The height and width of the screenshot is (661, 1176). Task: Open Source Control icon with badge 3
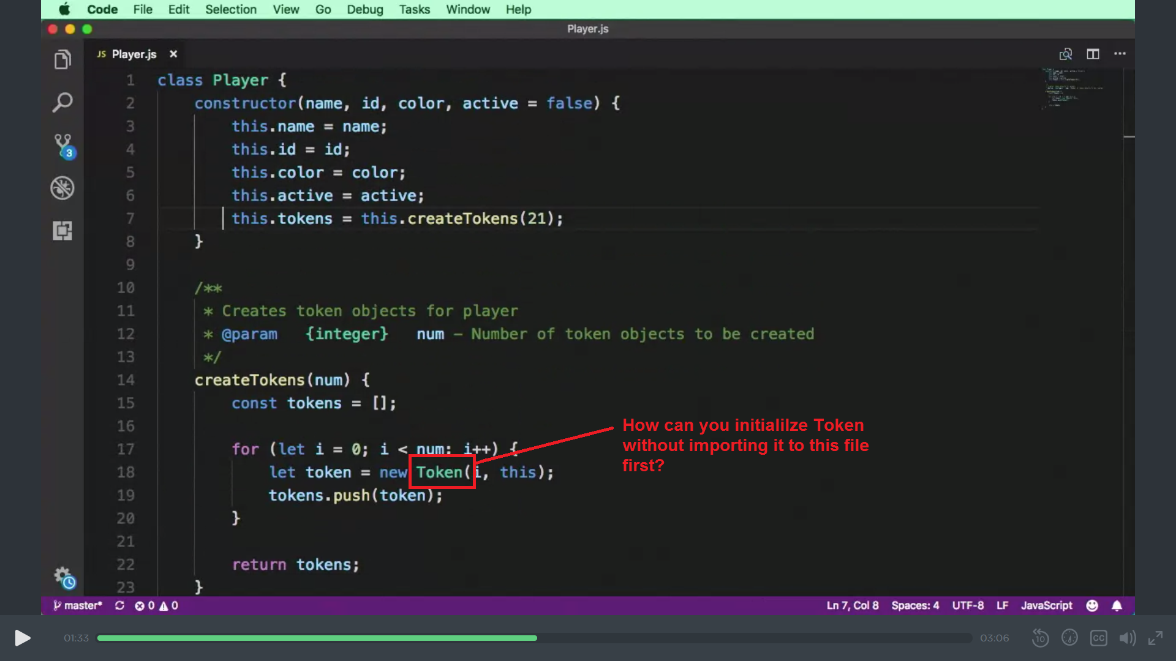[x=63, y=146]
